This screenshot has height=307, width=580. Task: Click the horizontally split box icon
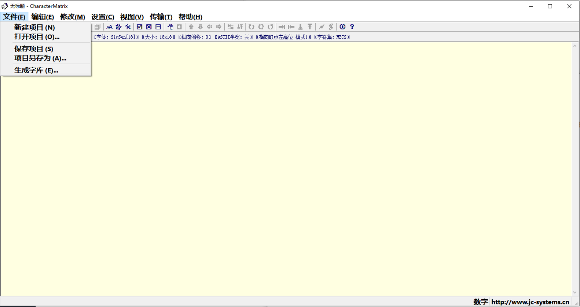[158, 27]
